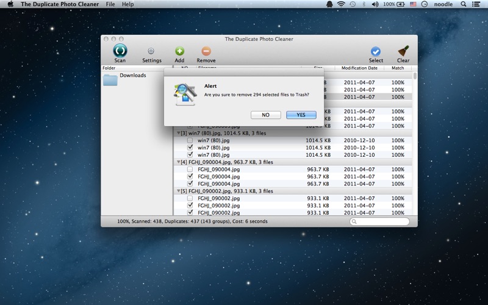Check the unchecked win7 (80).jpg file
The width and height of the screenshot is (488, 305).
tap(190, 140)
